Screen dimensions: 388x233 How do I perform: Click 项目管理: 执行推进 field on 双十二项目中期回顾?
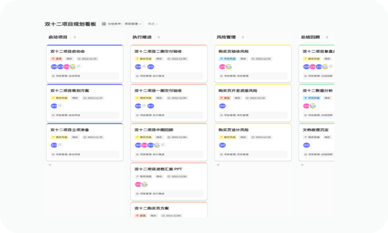(x=169, y=154)
